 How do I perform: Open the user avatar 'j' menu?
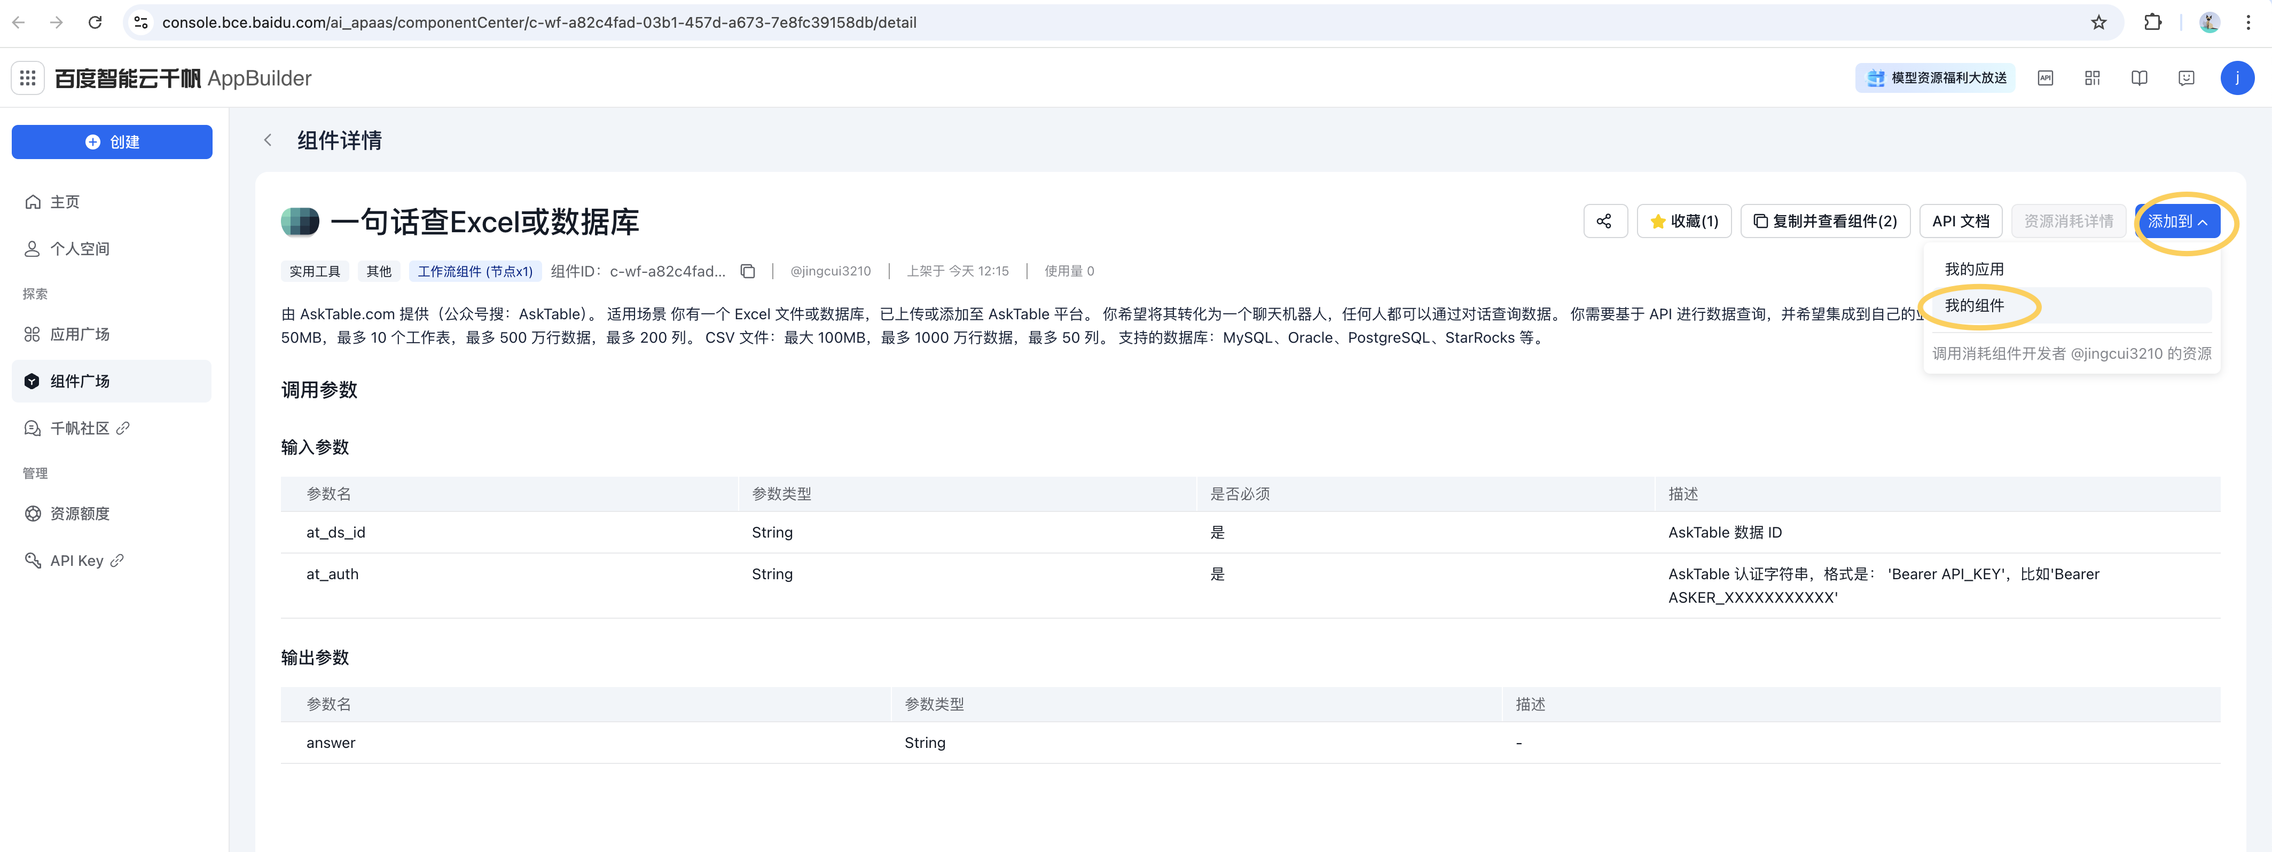pos(2237,78)
